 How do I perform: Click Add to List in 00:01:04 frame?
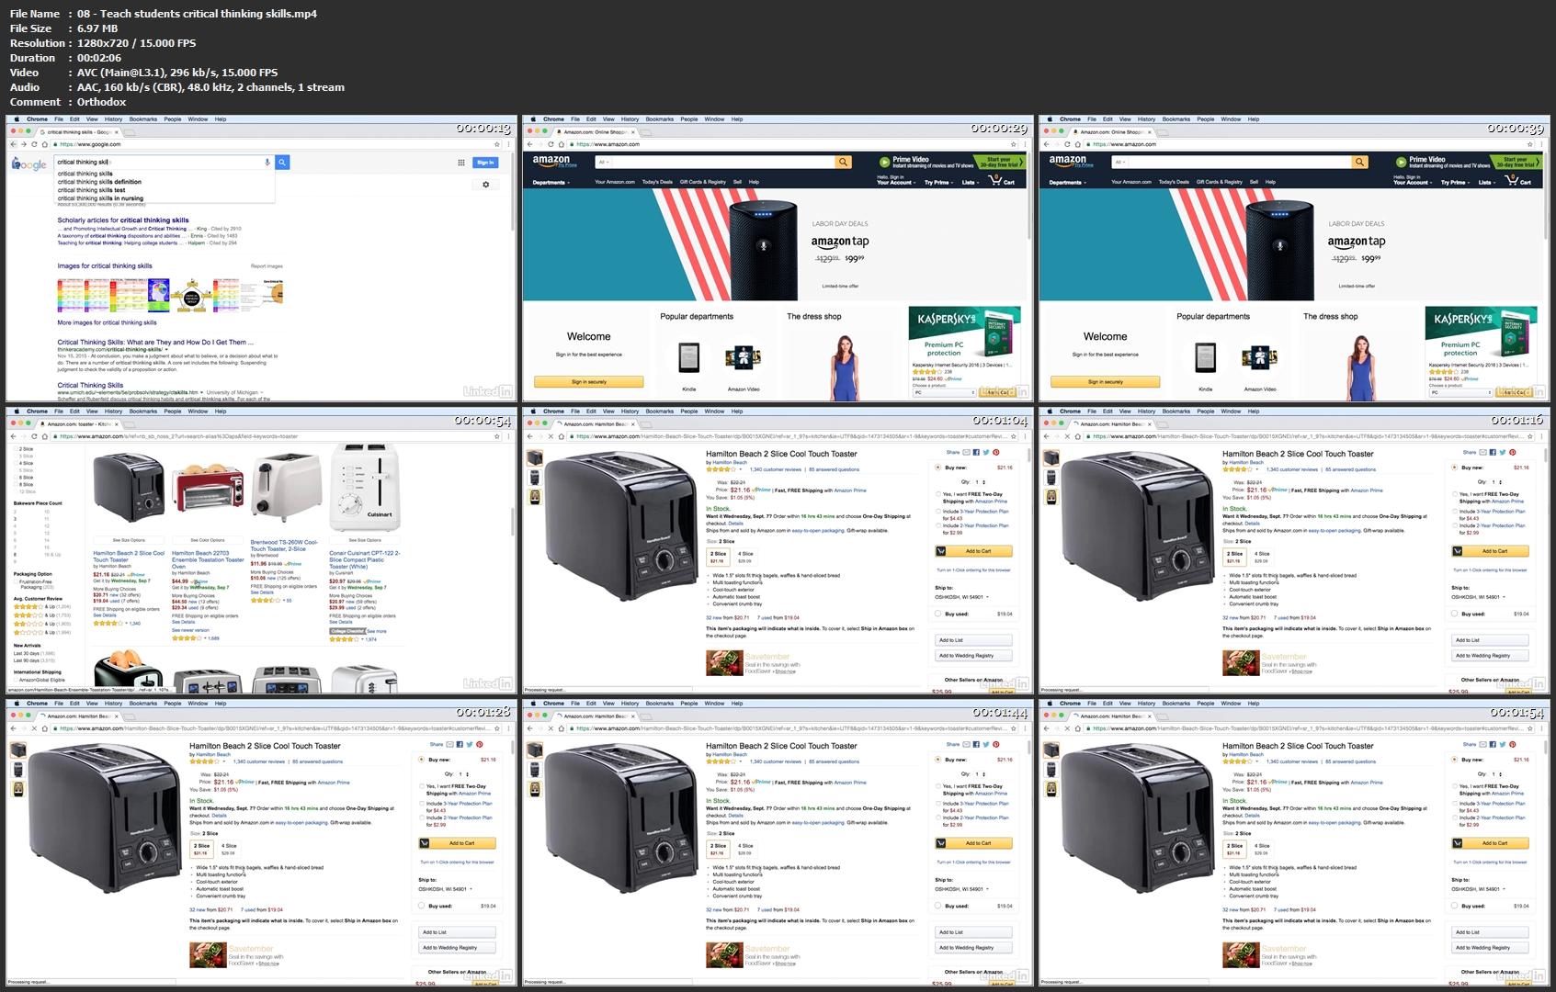973,640
